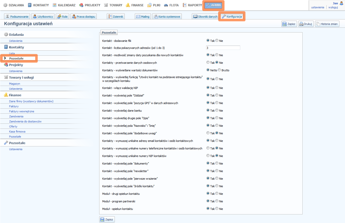Switch to the Słowniki danych tab
The image size is (345, 223).
205,17
